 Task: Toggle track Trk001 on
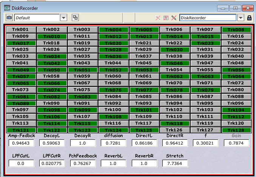coord(21,30)
